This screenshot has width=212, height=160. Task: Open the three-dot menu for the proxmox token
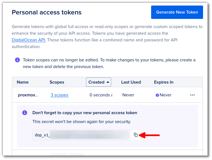point(192,95)
